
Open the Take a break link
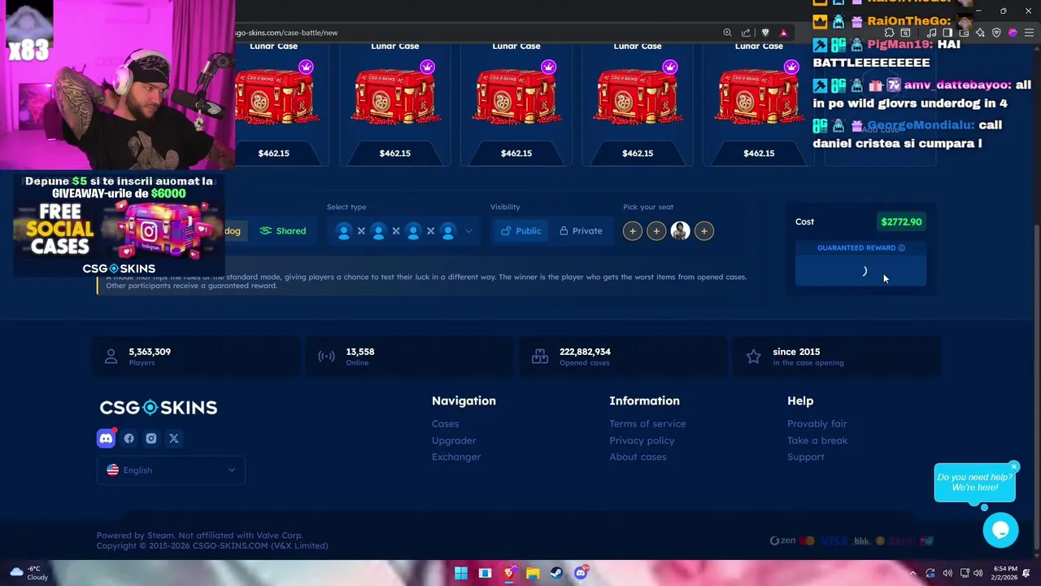tap(817, 440)
